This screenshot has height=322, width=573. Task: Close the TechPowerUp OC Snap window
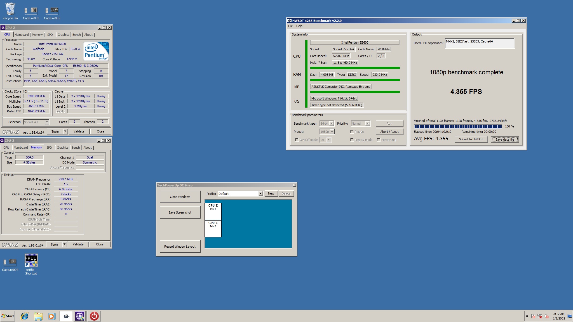click(294, 185)
